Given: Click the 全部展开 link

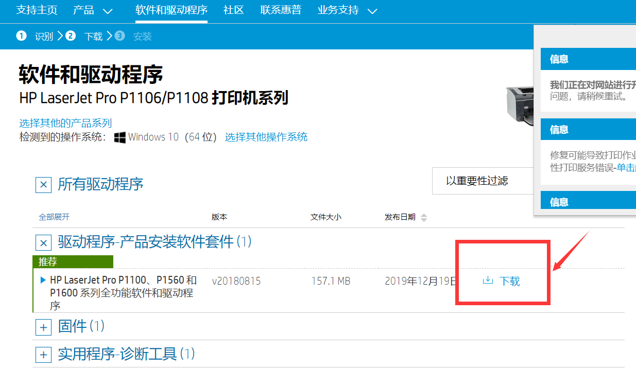Looking at the screenshot, I should [54, 217].
